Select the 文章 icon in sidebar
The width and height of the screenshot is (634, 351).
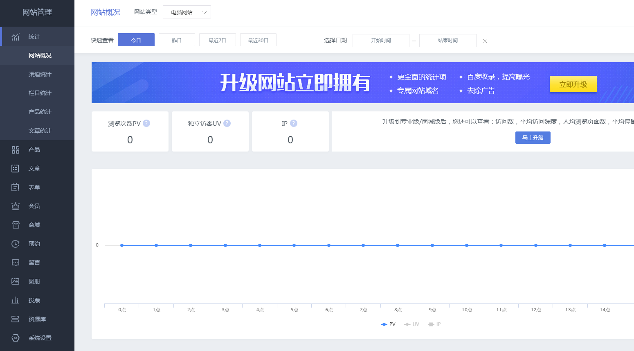click(15, 168)
